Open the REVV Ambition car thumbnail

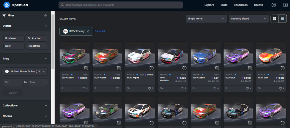point(173,57)
